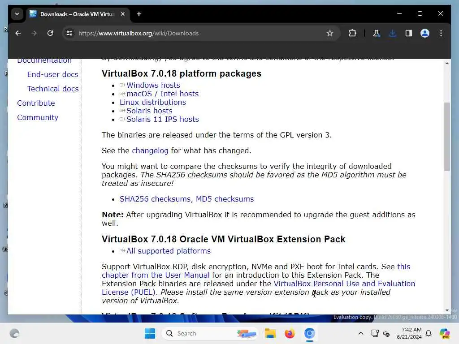Open the Contribute sidebar link
Image resolution: width=459 pixels, height=344 pixels.
(x=36, y=103)
